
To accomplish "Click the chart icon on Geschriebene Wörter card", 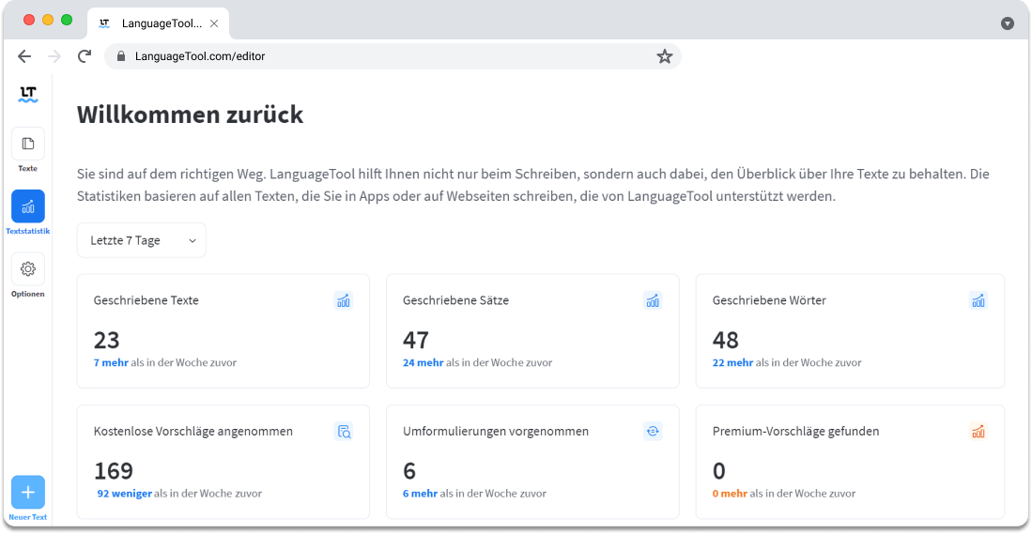I will tap(978, 300).
